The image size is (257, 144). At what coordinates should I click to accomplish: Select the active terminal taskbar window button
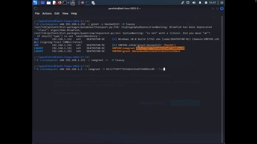[88, 3]
